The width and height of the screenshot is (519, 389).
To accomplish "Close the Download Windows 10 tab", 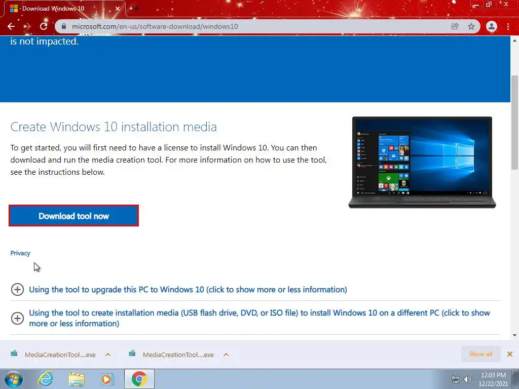I will (x=118, y=9).
